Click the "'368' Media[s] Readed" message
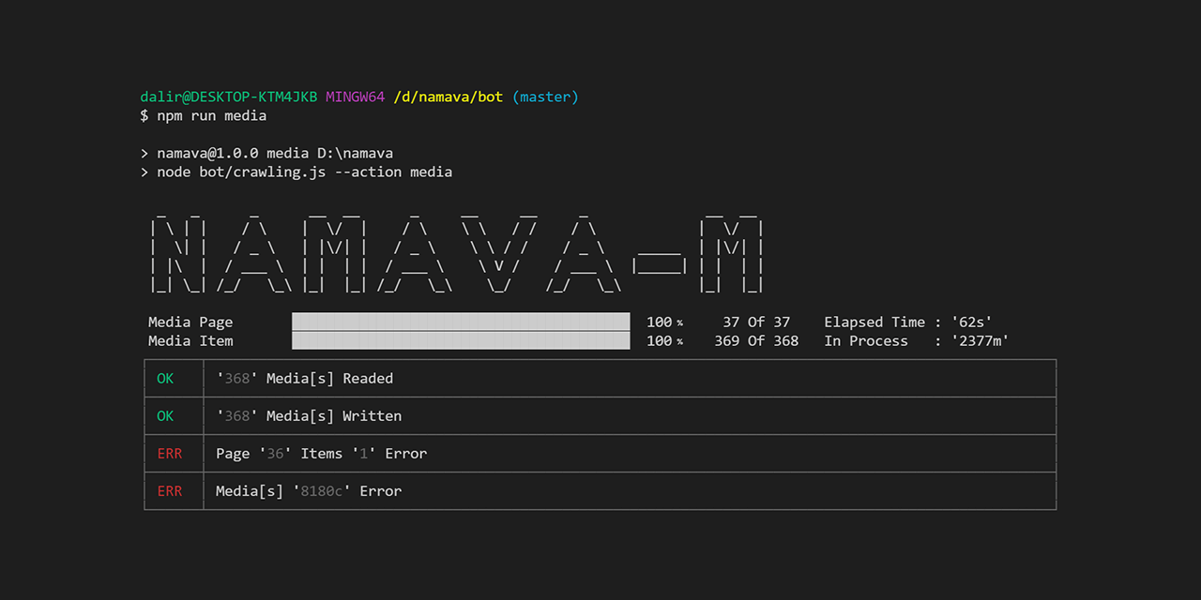This screenshot has width=1201, height=600. click(x=304, y=378)
